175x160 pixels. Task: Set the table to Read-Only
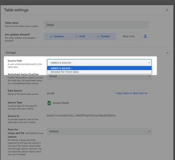(x=129, y=36)
